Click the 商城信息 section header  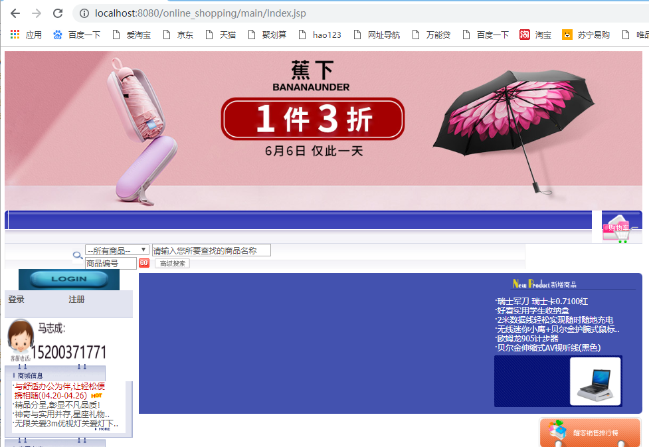[30, 375]
